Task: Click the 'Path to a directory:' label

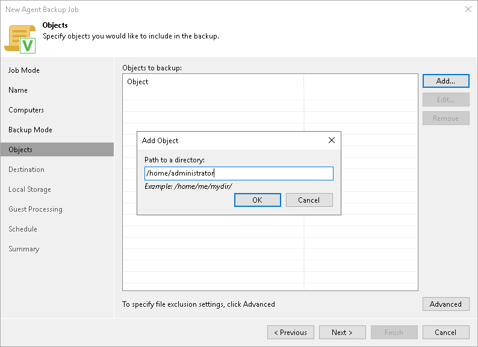Action: [x=175, y=159]
